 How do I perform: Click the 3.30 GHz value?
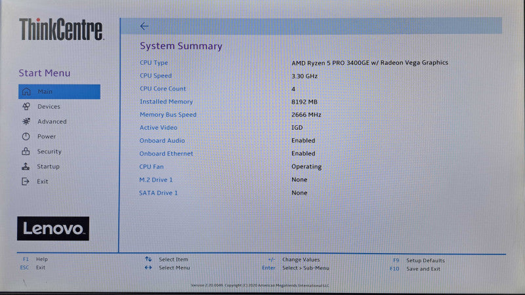point(304,76)
